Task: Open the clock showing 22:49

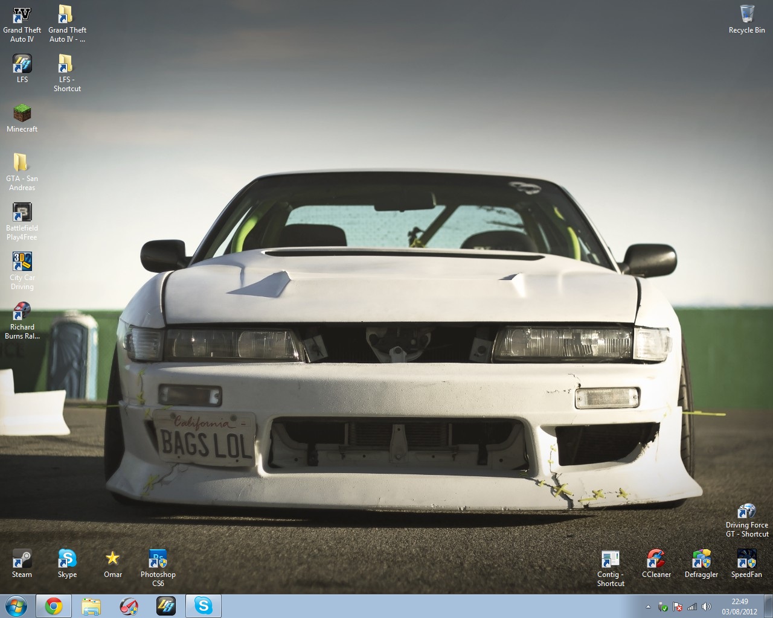Action: (740, 606)
